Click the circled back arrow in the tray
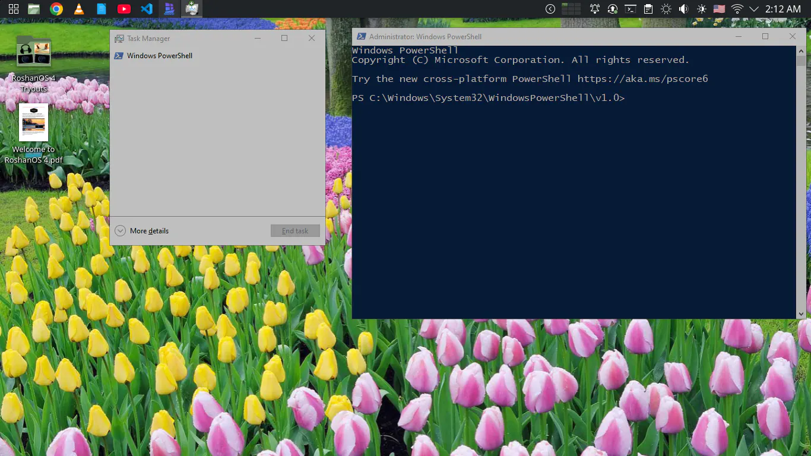Viewport: 811px width, 456px height. [550, 9]
